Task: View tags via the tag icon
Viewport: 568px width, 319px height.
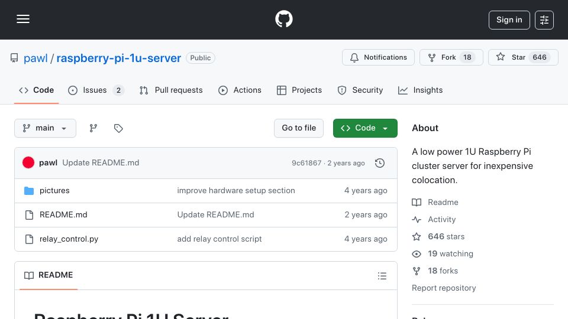Action: point(118,128)
